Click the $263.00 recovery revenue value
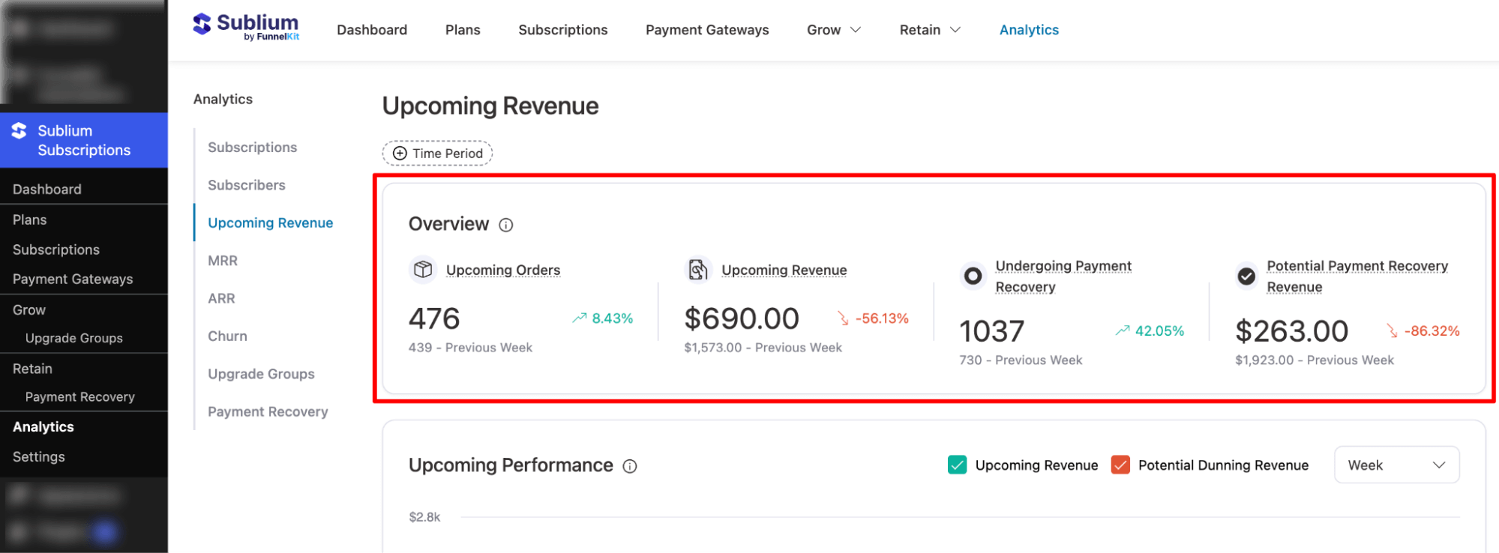Image resolution: width=1499 pixels, height=553 pixels. (x=1292, y=331)
